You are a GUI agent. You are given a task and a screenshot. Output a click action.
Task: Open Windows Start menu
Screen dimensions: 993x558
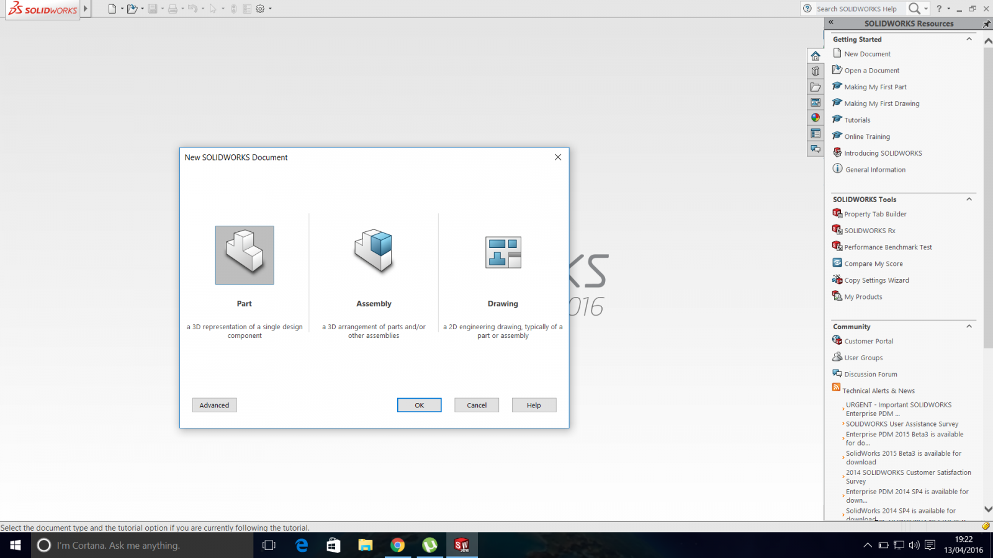pos(16,545)
